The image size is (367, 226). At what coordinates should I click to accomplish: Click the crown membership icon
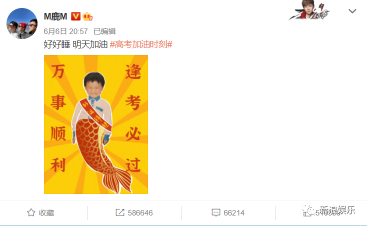click(87, 16)
